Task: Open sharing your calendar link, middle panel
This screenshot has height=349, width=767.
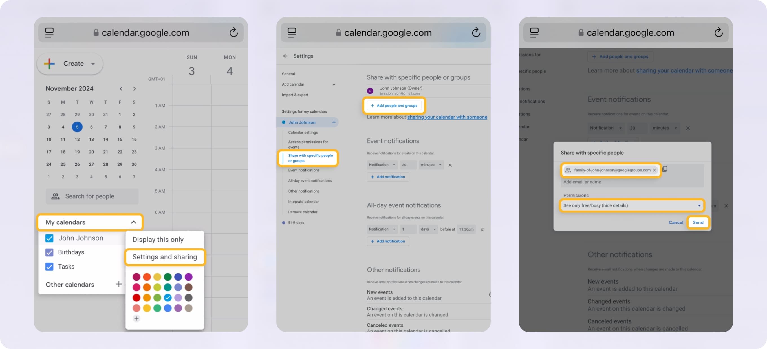Action: (447, 117)
